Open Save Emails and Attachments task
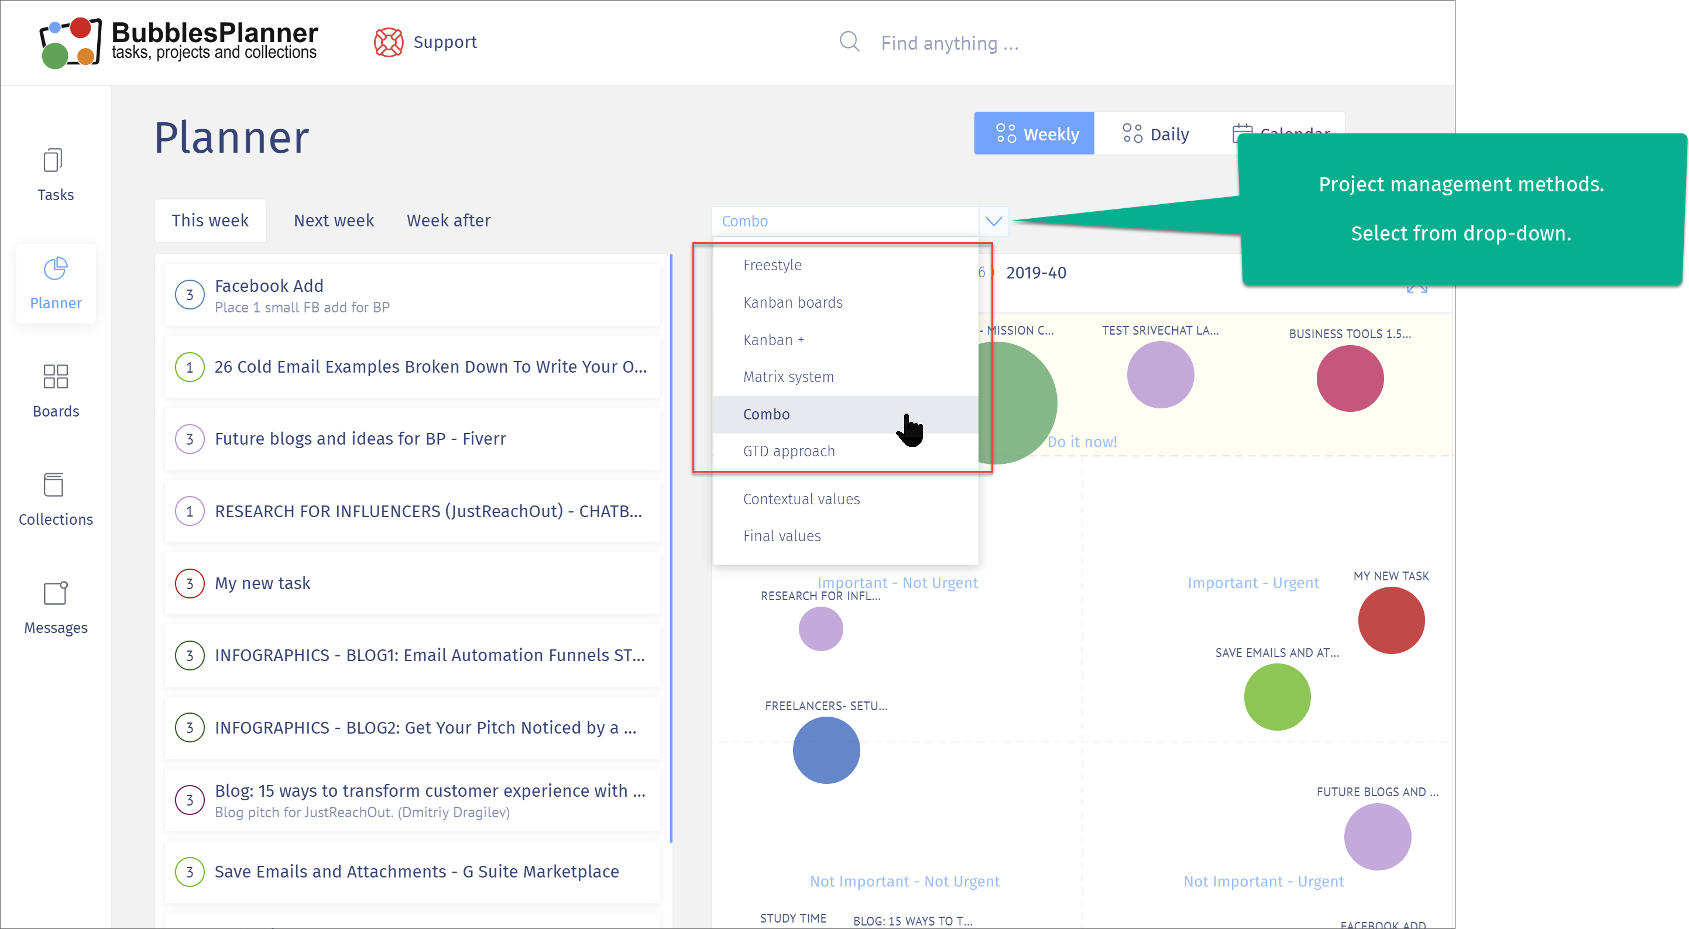The width and height of the screenshot is (1689, 929). [413, 872]
